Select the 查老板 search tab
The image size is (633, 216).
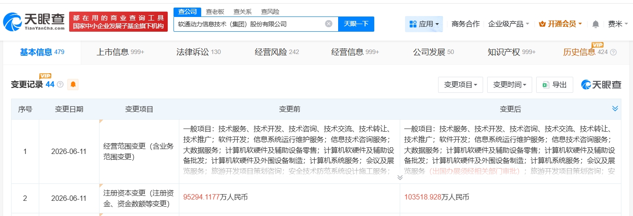(x=215, y=12)
